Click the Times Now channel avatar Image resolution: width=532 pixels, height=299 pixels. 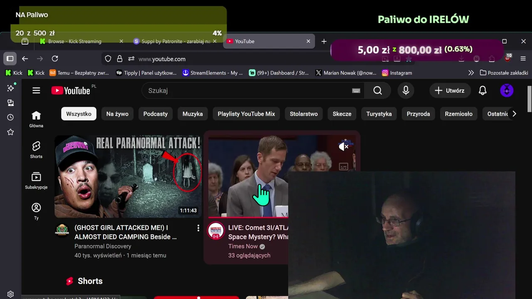pos(216,231)
